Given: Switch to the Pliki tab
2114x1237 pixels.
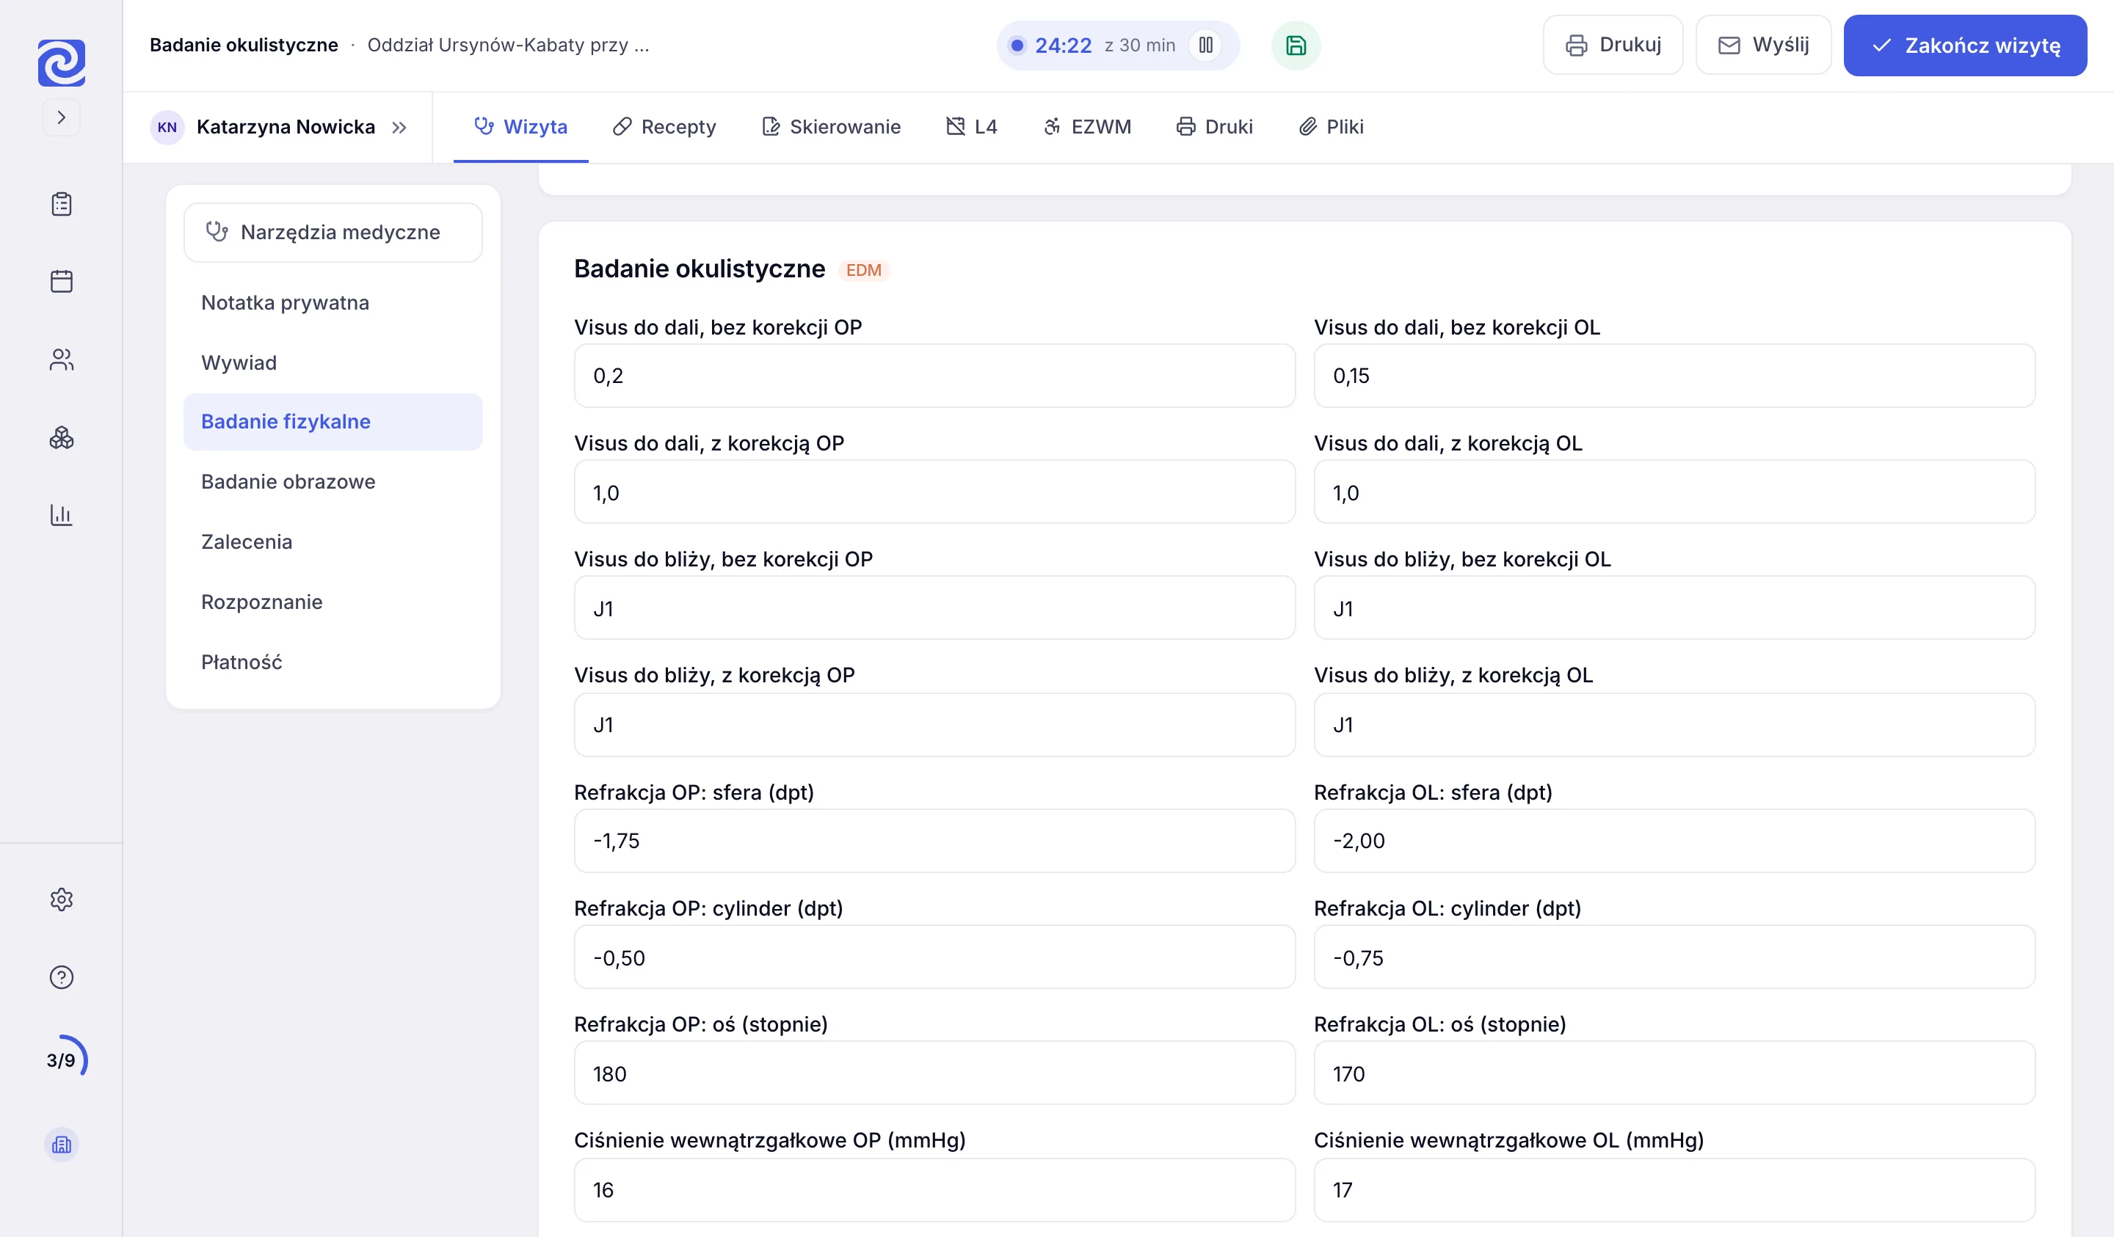Looking at the screenshot, I should point(1332,128).
